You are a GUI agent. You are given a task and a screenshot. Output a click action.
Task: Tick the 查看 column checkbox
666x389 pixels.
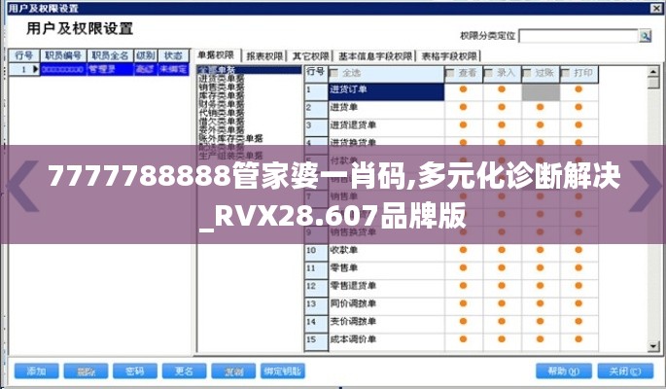[x=450, y=74]
